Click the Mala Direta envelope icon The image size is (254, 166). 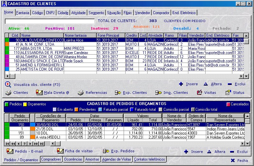(39, 93)
